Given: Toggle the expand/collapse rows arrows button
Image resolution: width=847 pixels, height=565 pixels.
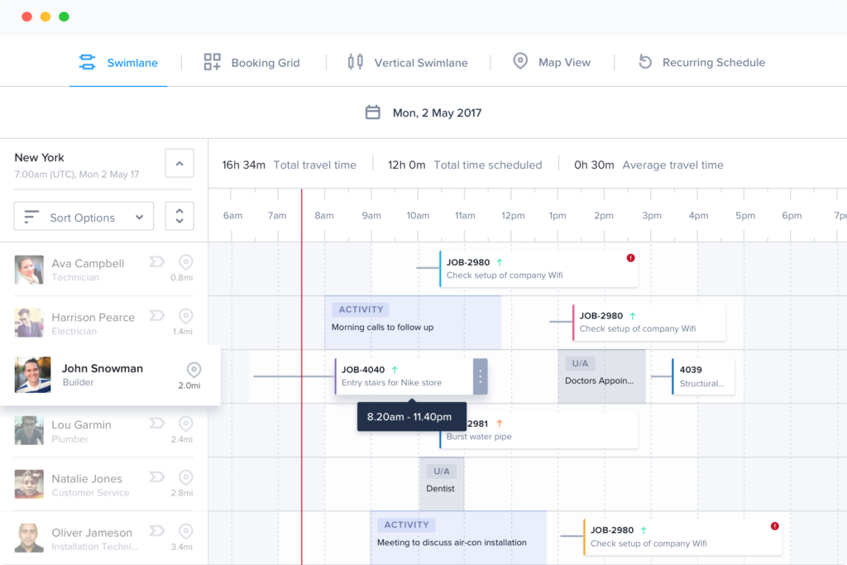Looking at the screenshot, I should tap(179, 217).
